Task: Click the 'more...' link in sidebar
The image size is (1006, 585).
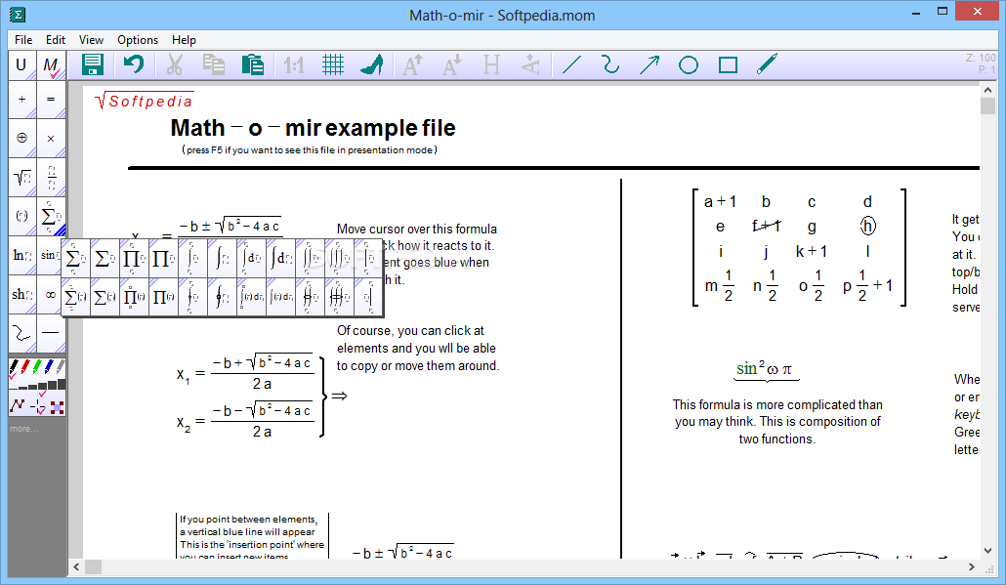Action: coord(23,429)
